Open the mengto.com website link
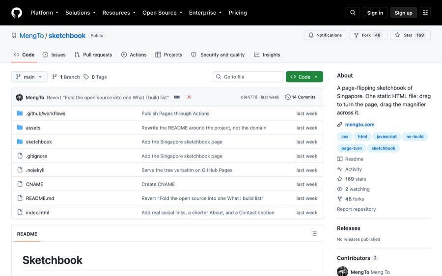442x276 pixels. tap(359, 124)
